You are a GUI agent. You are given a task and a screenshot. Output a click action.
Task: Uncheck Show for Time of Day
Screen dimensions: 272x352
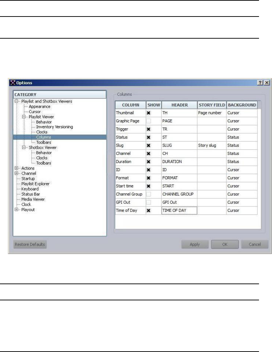tap(148, 210)
